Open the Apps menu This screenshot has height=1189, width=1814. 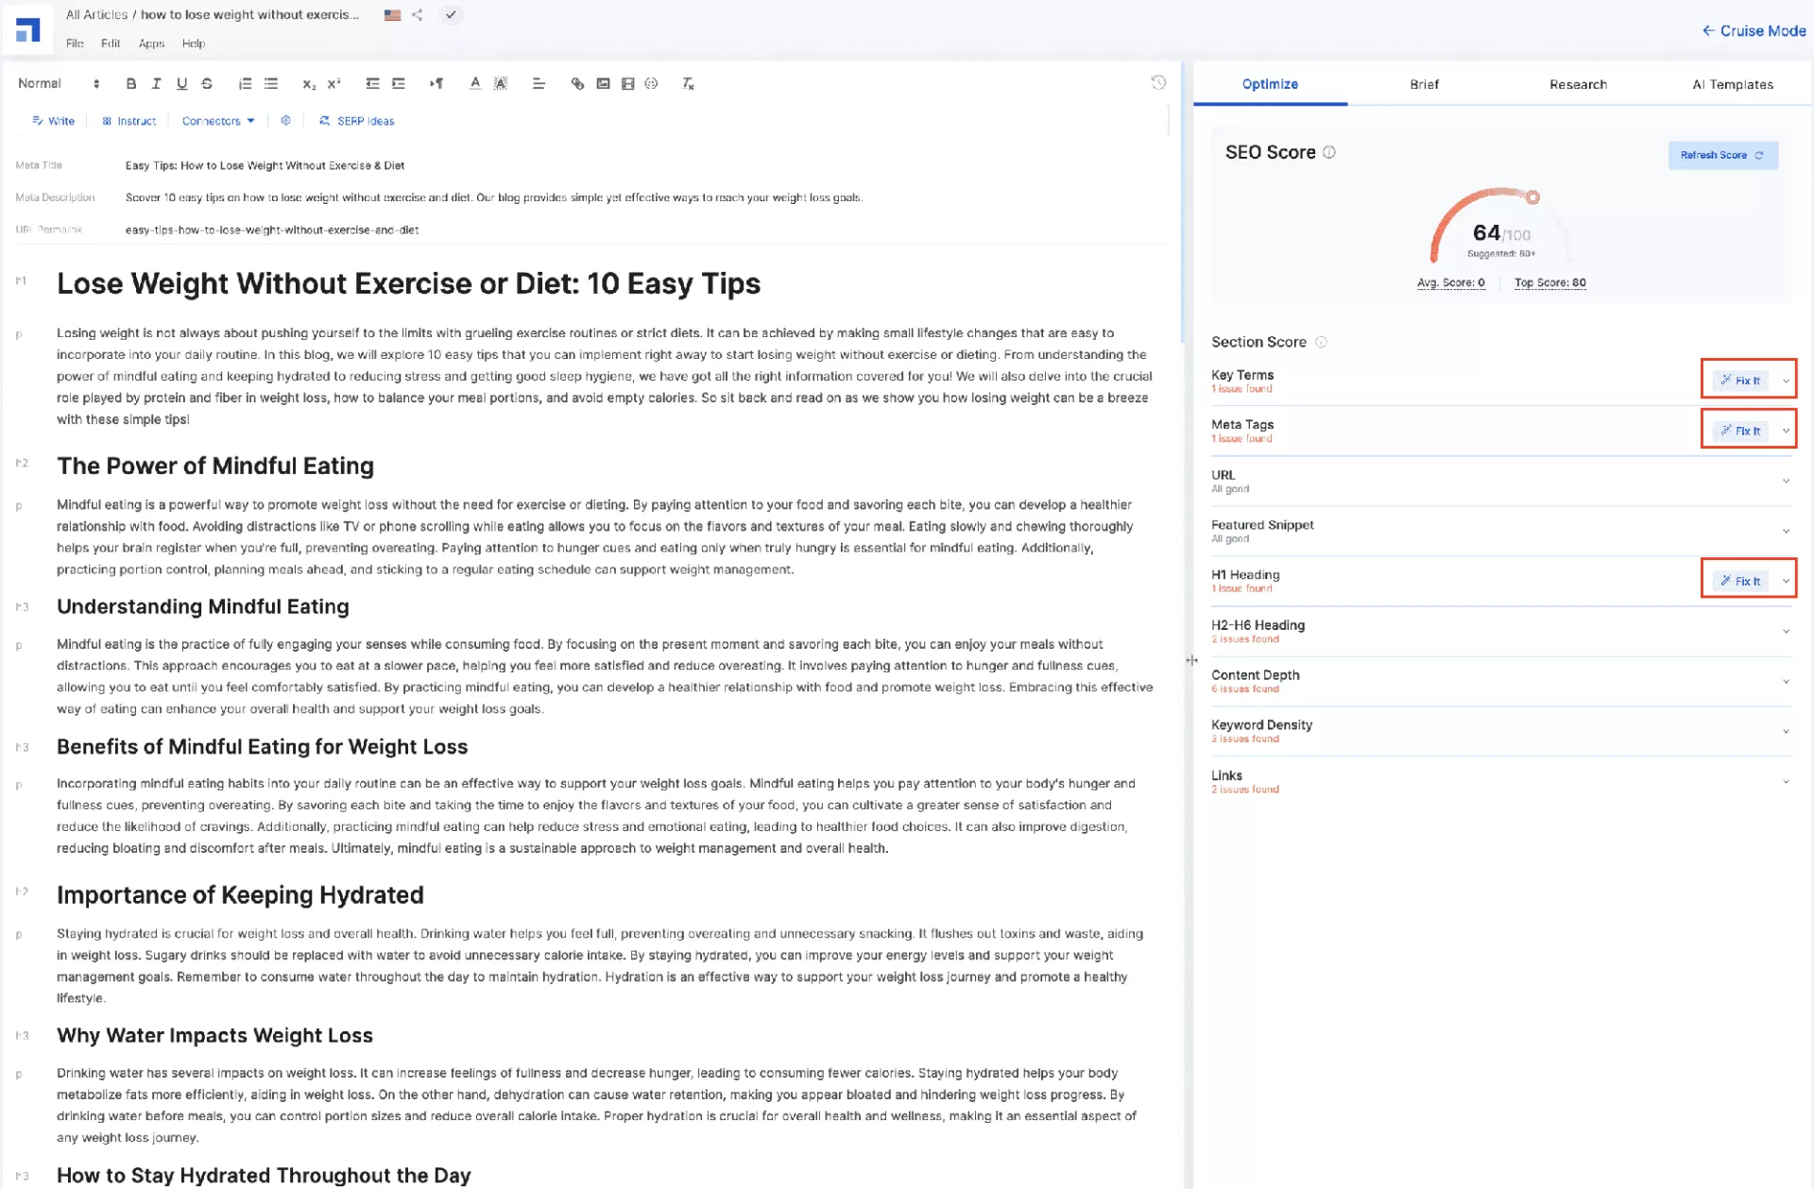tap(151, 43)
